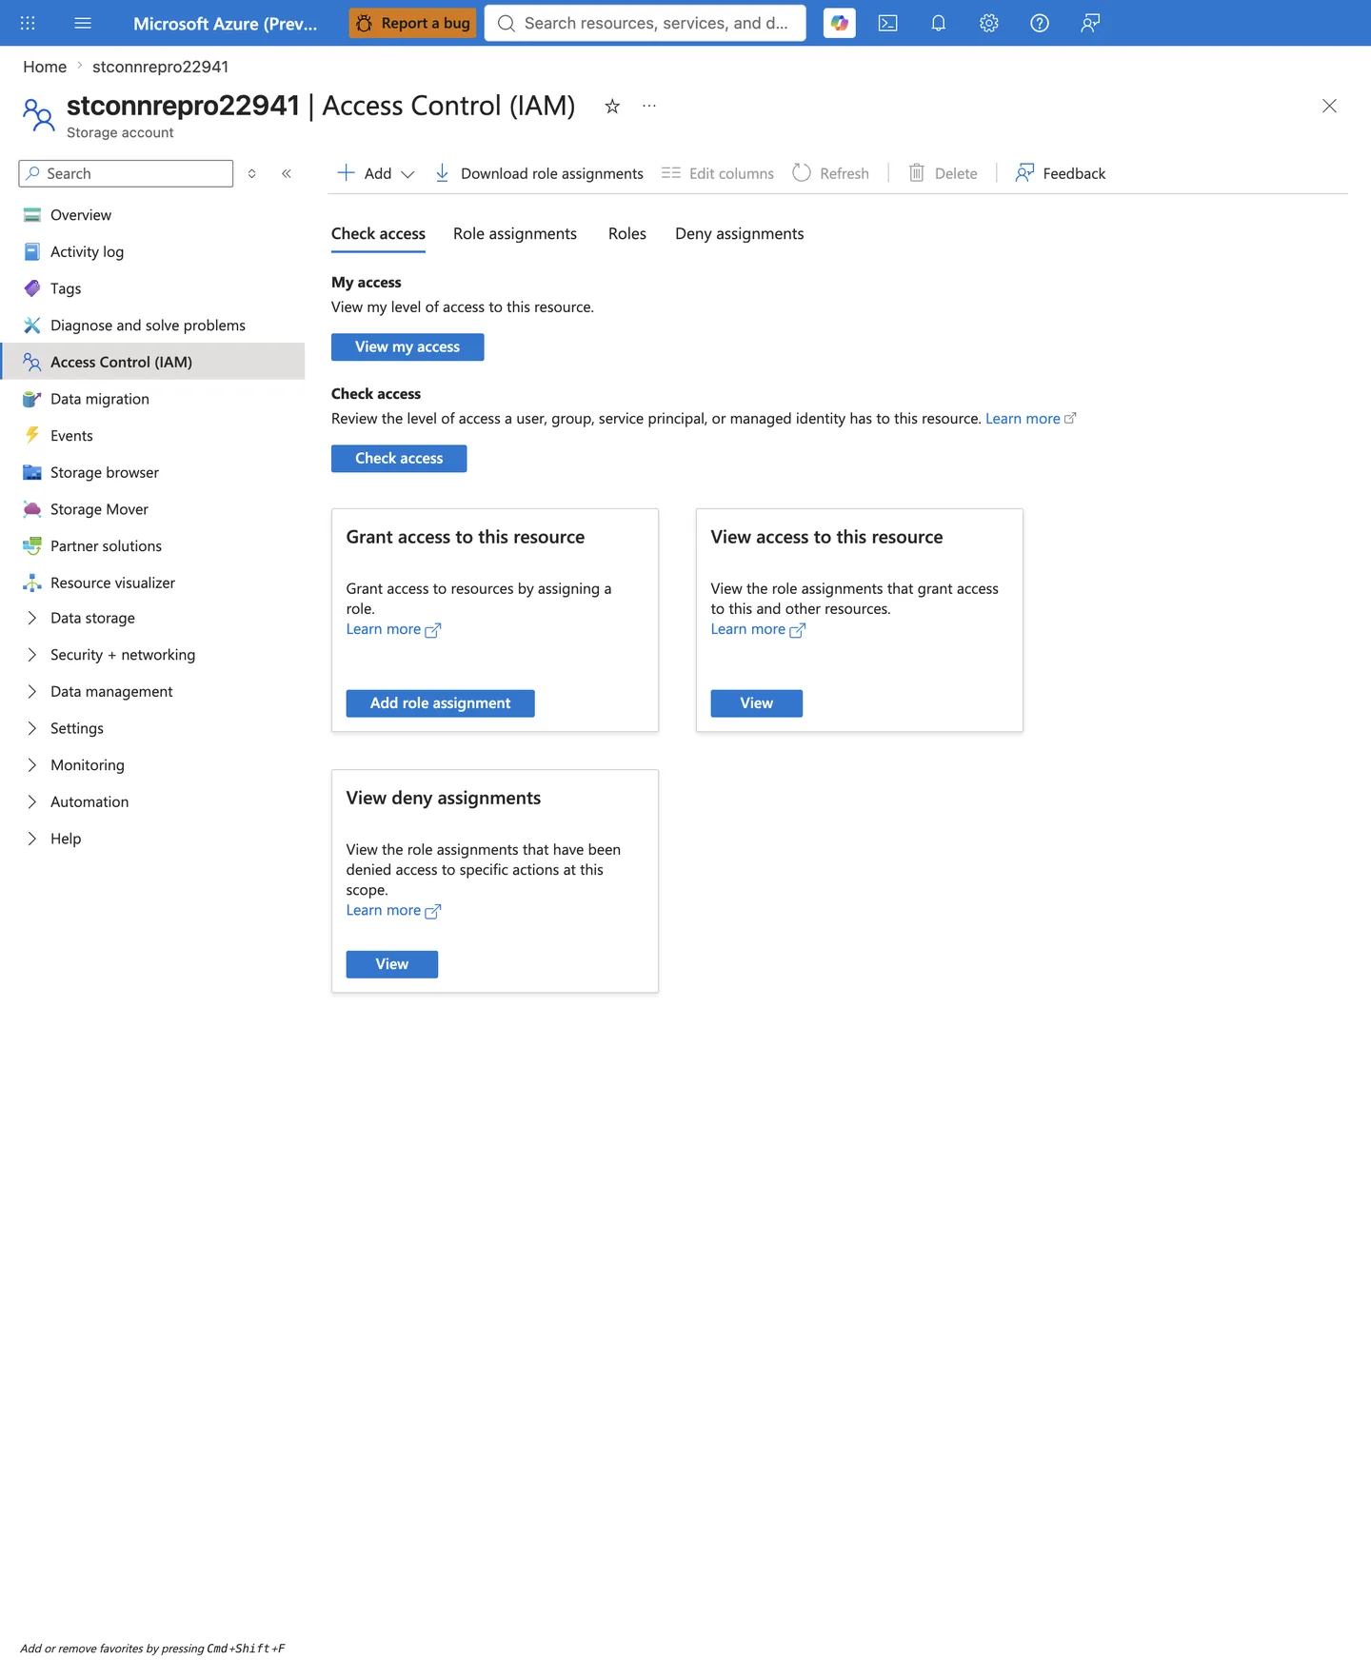Open the Azure apps grid launcher icon

tap(28, 23)
